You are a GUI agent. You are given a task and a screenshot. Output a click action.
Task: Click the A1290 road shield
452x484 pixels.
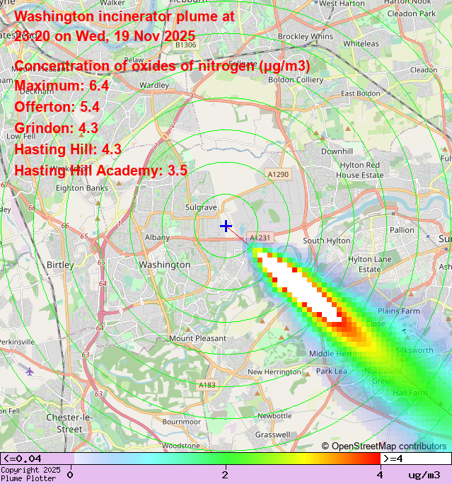coord(279,174)
